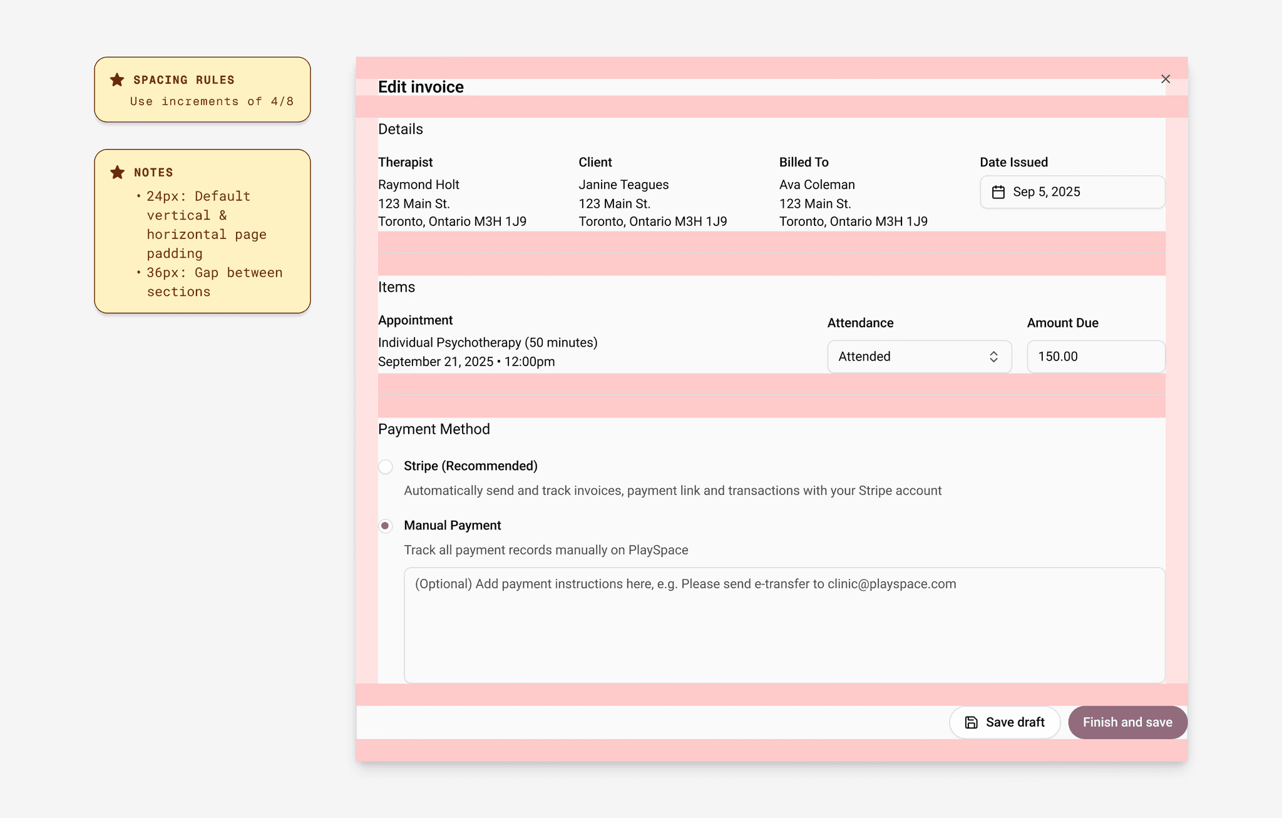The height and width of the screenshot is (818, 1282).
Task: Select the Manual Payment radio button
Action: (x=386, y=526)
